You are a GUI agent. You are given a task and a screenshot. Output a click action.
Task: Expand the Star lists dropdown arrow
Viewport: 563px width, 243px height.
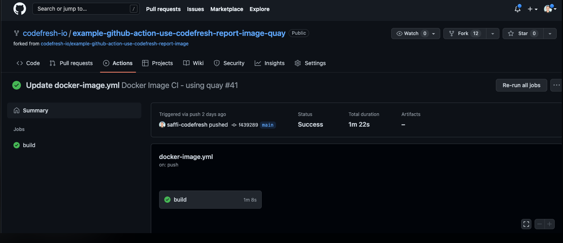pyautogui.click(x=550, y=34)
